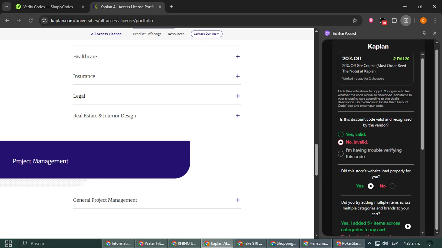Select the No, invalid radio option
This screenshot has height=248, width=442.
click(341, 142)
